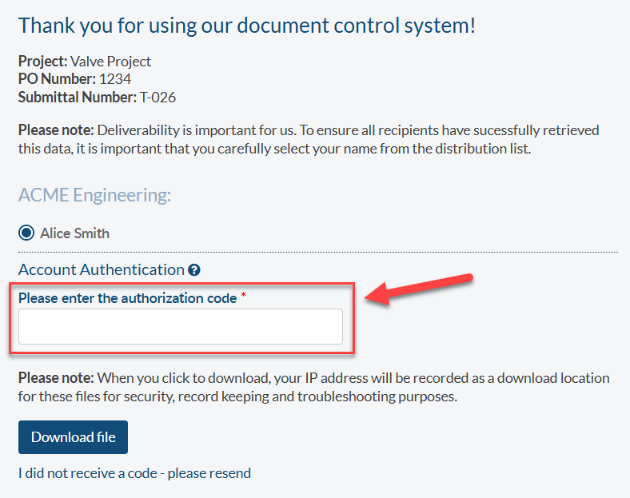630x498 pixels.
Task: Click the Alice Smith name label
Action: tap(74, 233)
